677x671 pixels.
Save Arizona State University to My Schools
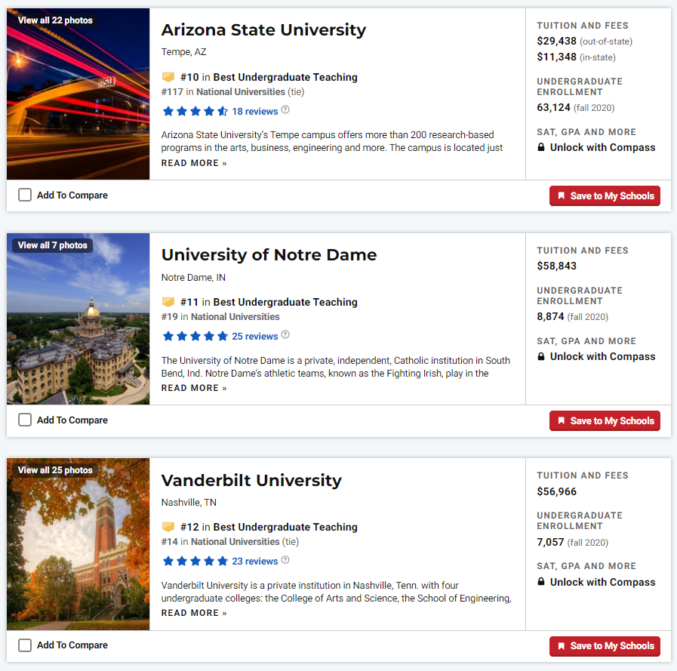605,196
